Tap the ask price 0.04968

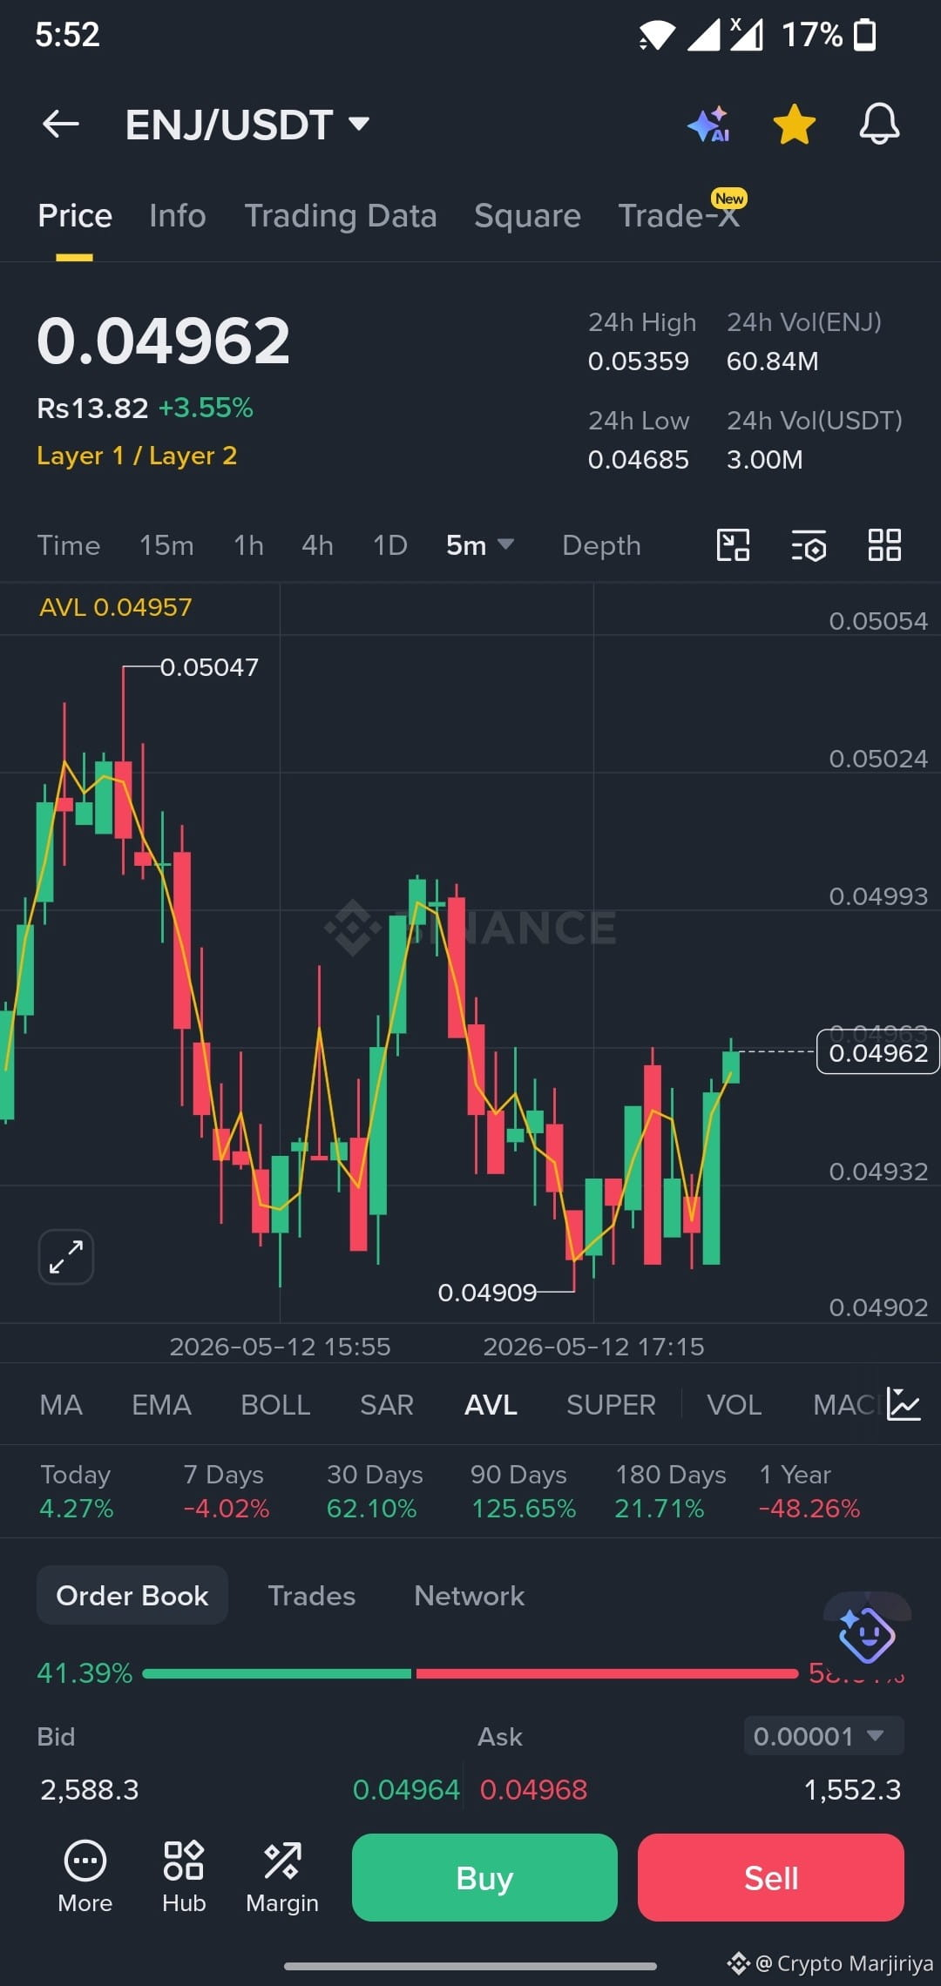click(533, 1790)
